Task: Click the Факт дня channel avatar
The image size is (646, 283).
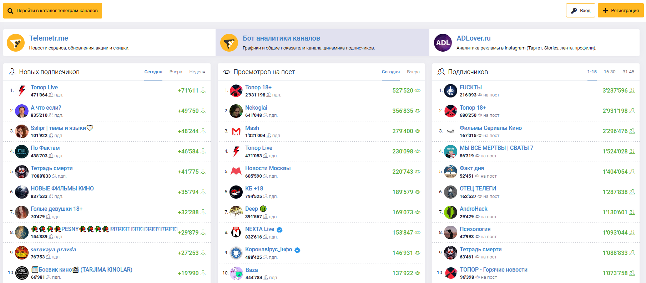Action: click(x=451, y=172)
